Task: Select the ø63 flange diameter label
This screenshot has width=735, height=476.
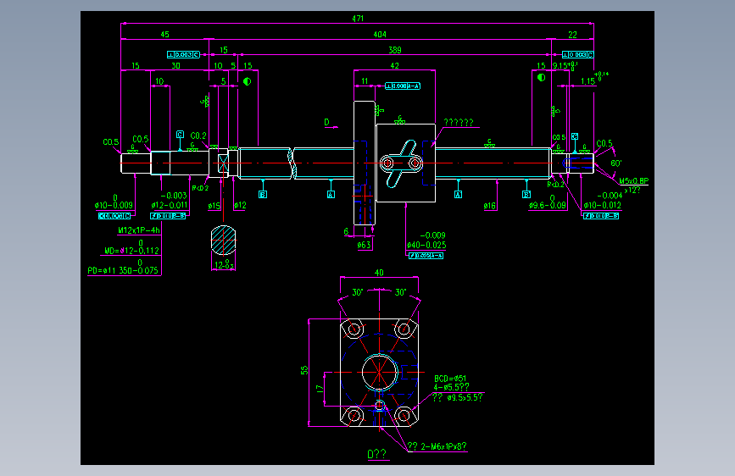Action: tap(365, 245)
